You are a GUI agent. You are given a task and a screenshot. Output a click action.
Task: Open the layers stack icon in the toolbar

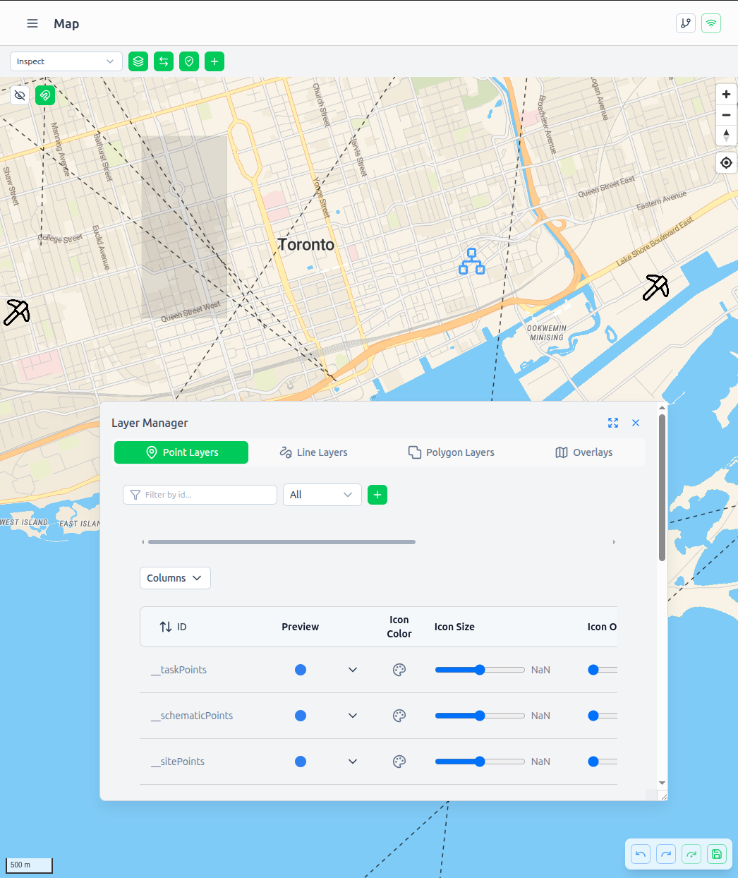138,61
